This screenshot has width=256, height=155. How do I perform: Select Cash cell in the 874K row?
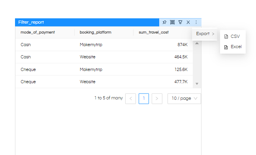(26, 45)
